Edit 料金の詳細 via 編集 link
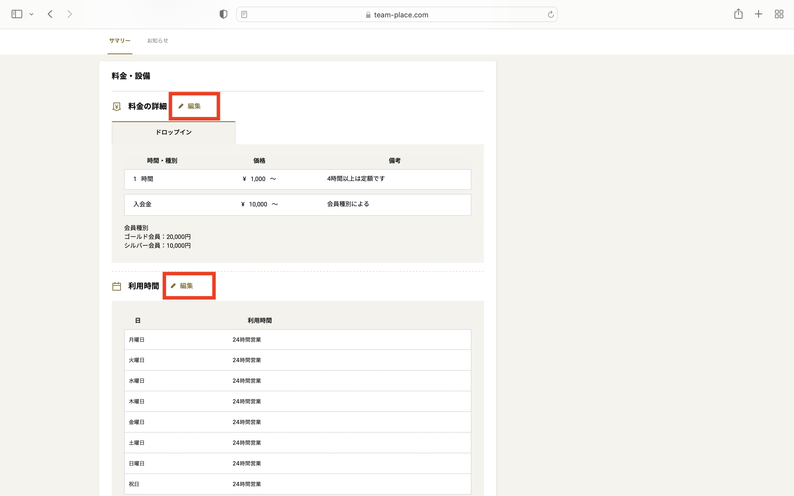This screenshot has height=496, width=794. [190, 106]
